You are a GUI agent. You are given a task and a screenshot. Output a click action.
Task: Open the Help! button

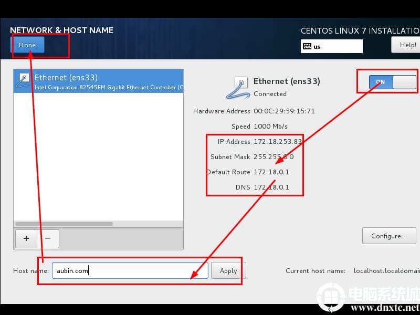click(406, 45)
